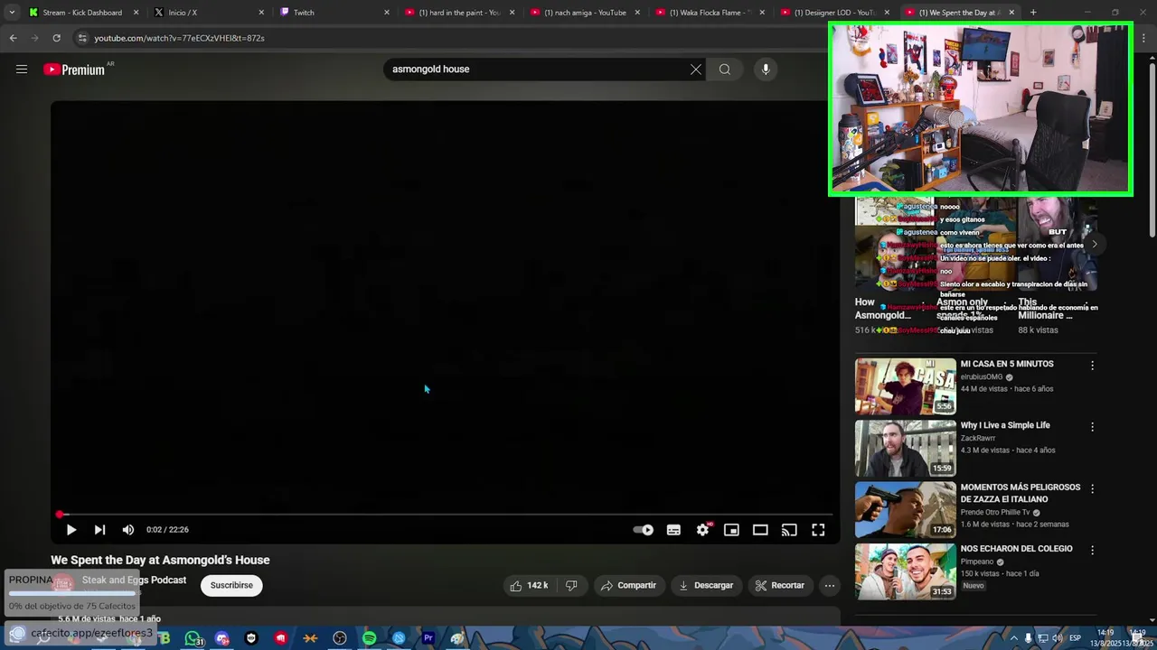Switch to the Twitch tab

tap(334, 13)
